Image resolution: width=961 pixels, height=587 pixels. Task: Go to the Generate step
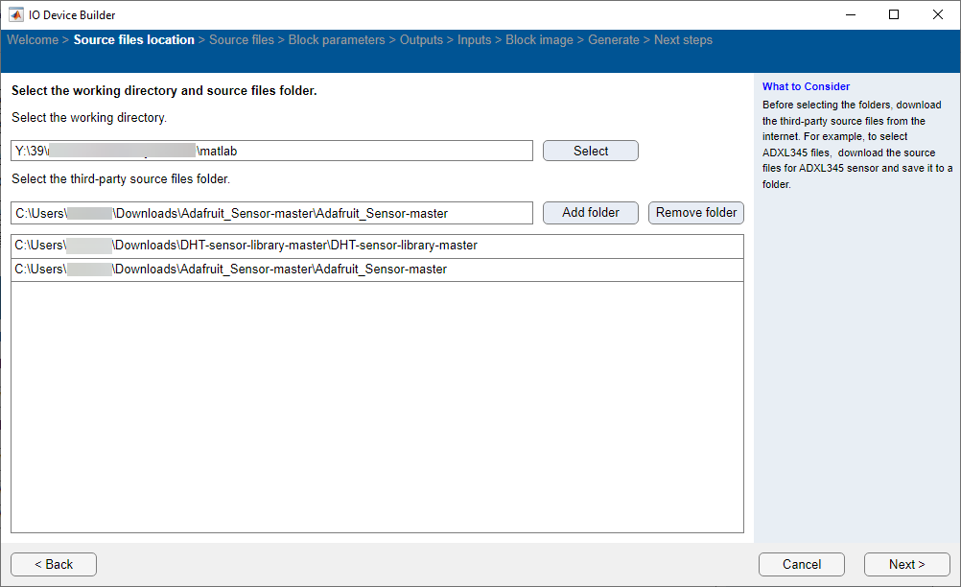[x=613, y=39]
